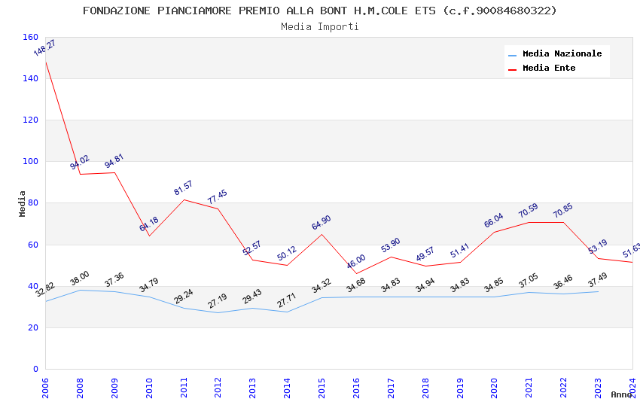
Task: Click the 2018 year axis label
Action: tap(425, 388)
